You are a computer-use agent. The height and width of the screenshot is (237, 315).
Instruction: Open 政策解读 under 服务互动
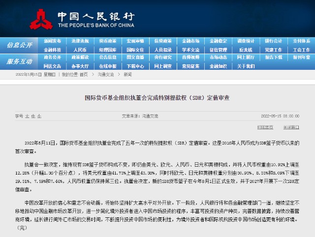[x=80, y=58]
